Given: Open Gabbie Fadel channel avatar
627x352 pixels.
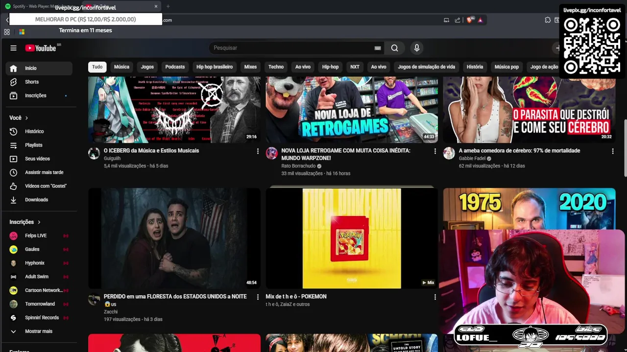Looking at the screenshot, I should 449,154.
